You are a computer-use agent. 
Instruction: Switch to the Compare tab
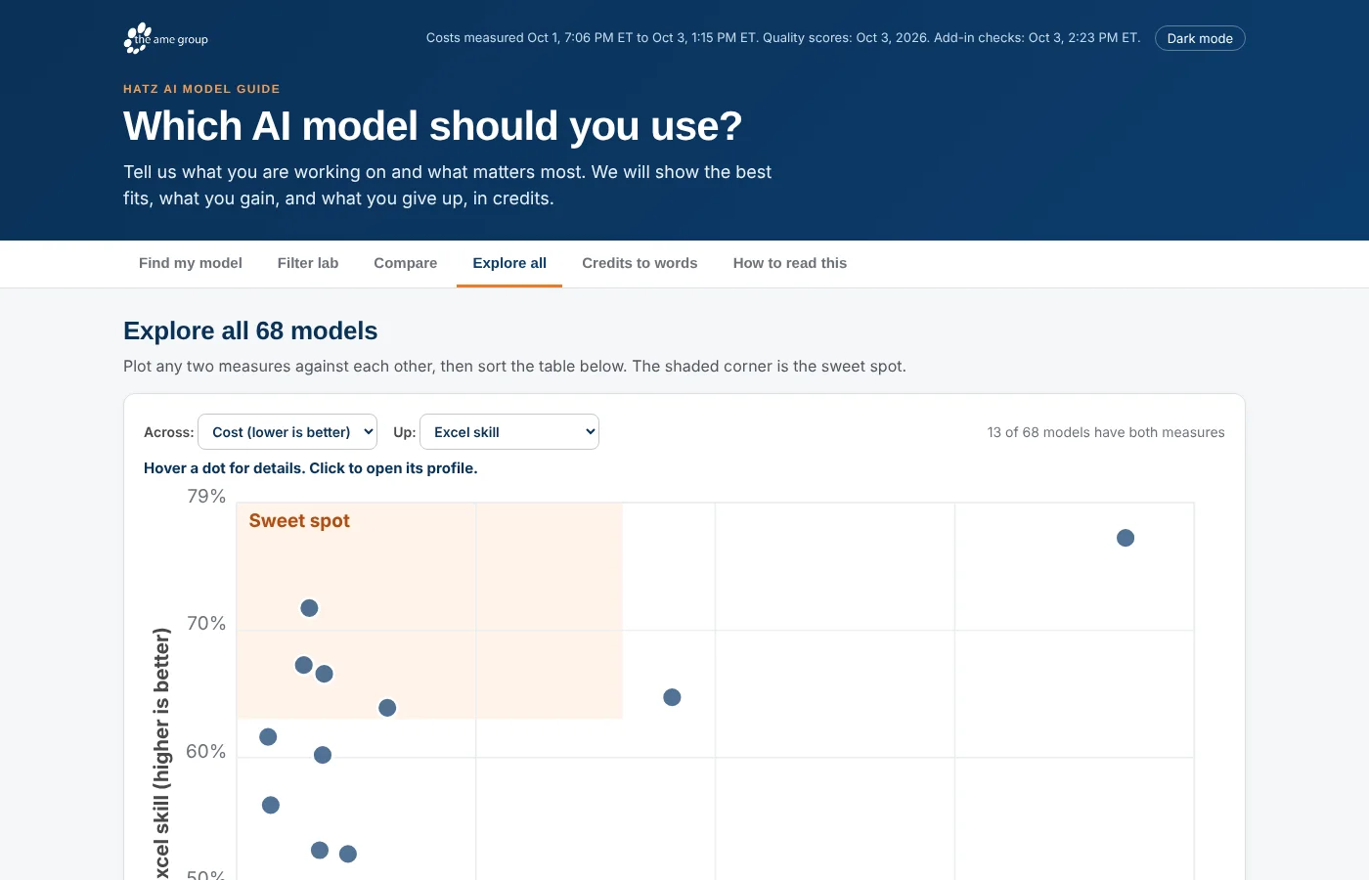[x=406, y=263]
